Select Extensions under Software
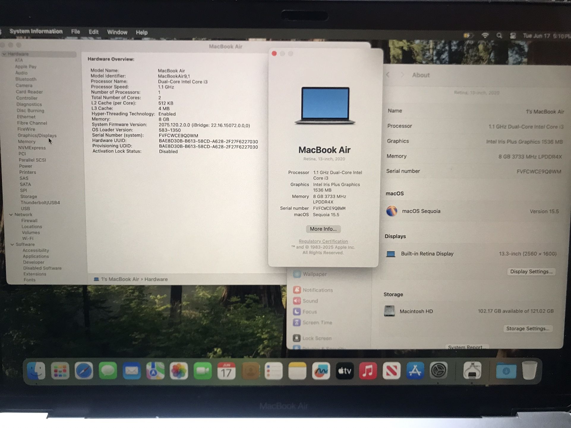 pyautogui.click(x=35, y=274)
